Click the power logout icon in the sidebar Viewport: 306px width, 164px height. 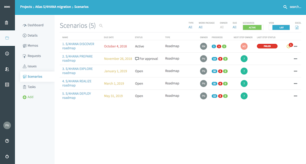(7, 156)
